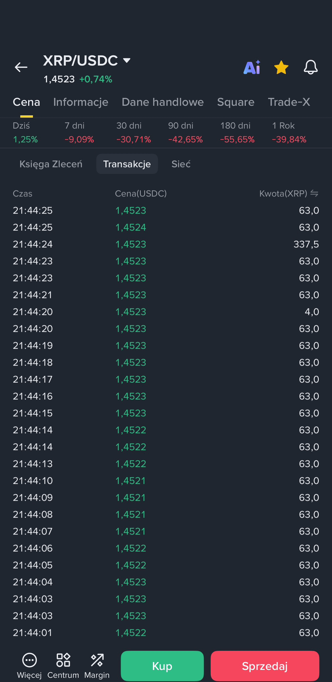Image resolution: width=332 pixels, height=682 pixels.
Task: Select the 1 Rok performance period
Action: 289,133
